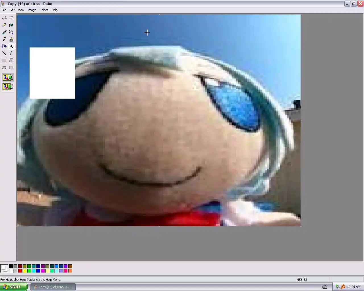Click the Windows start button
364x291 pixels.
pos(14,287)
